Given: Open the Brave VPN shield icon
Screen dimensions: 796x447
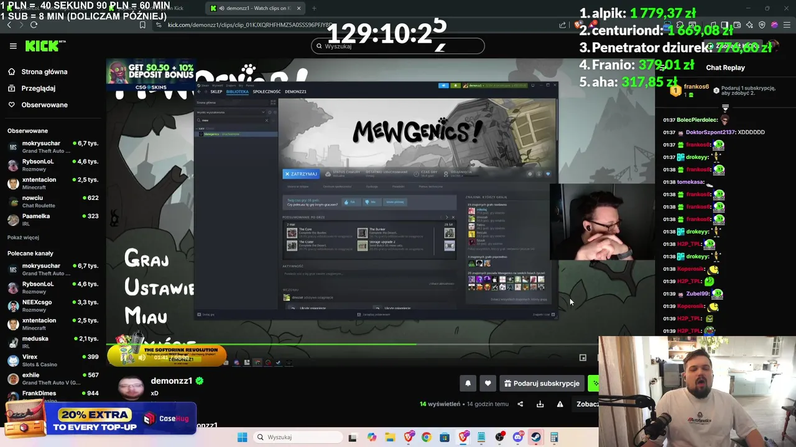Looking at the screenshot, I should coord(762,25).
